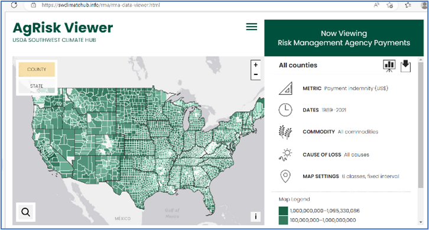This screenshot has height=230, width=429.
Task: Click legend text 1,000,000,000–1,095,330,086
Action: pyautogui.click(x=325, y=211)
